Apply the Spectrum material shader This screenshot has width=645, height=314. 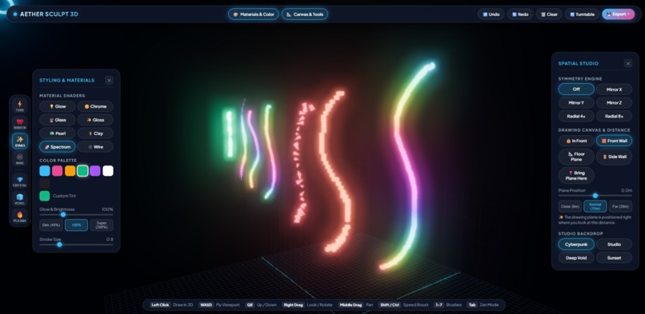(x=58, y=147)
